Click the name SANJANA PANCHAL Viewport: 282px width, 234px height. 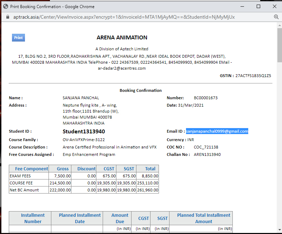coord(81,98)
